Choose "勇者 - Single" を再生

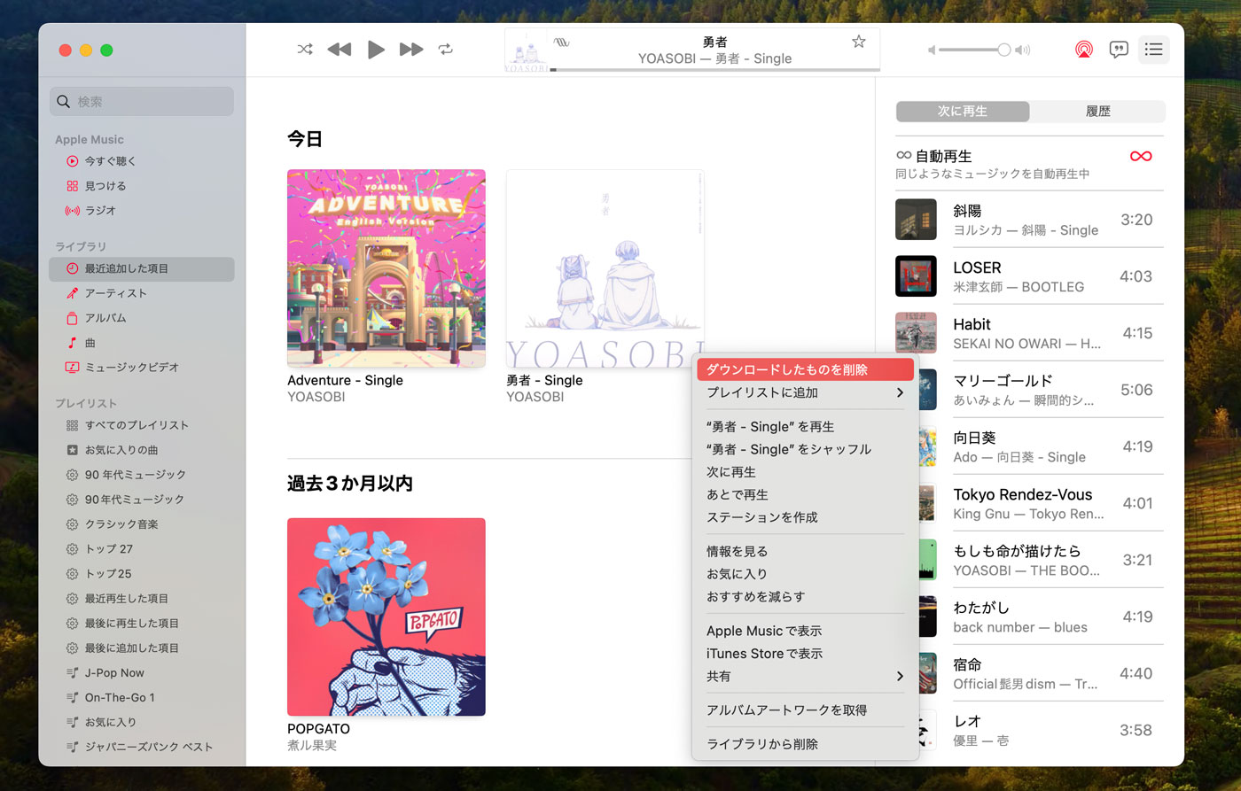click(805, 426)
